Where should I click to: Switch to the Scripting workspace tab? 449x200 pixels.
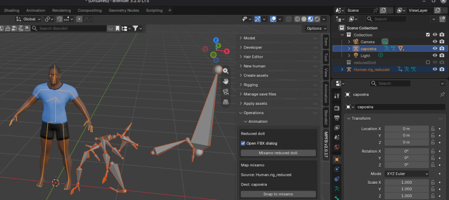click(x=154, y=11)
